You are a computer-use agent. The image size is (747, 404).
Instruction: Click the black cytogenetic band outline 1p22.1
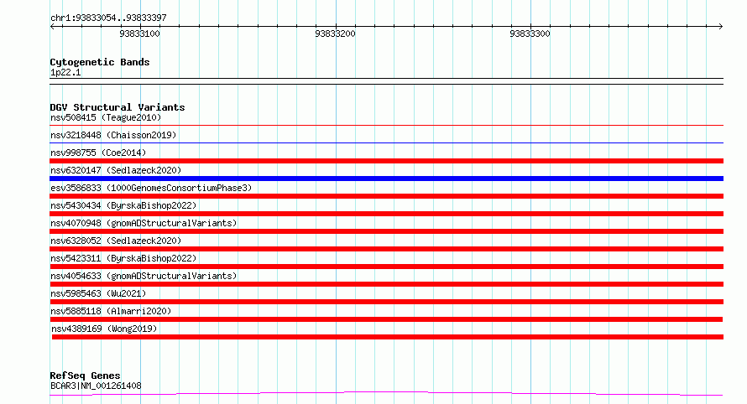point(386,81)
